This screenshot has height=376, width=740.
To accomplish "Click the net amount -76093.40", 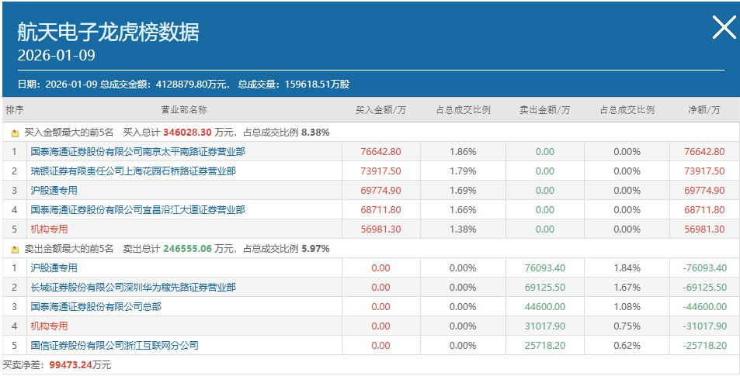I will coord(704,267).
